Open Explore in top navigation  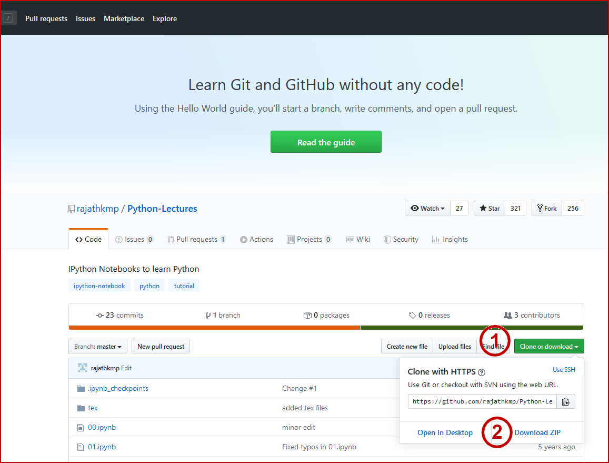(165, 18)
